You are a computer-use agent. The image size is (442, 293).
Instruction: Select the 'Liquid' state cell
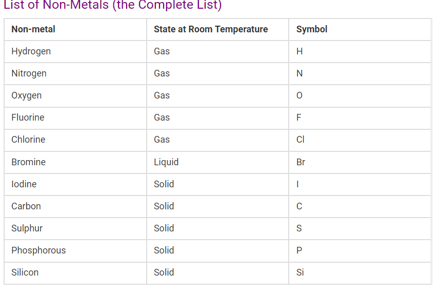pyautogui.click(x=166, y=162)
